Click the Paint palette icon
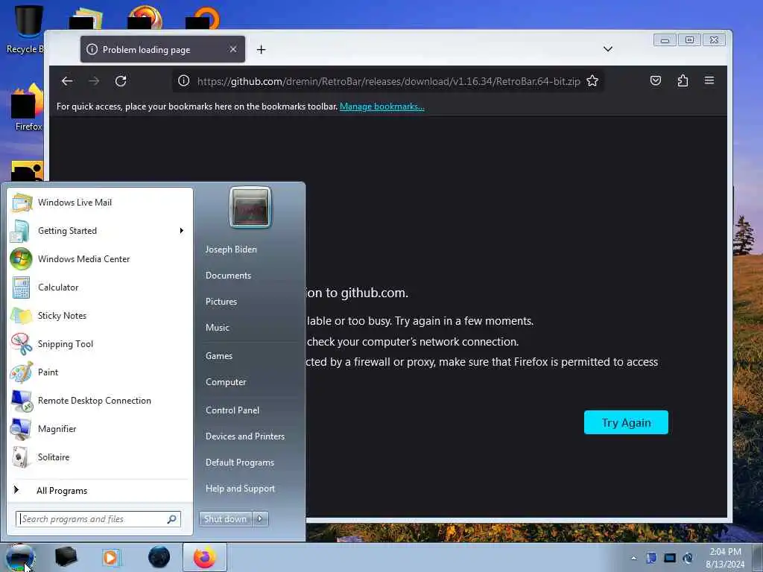 click(21, 372)
